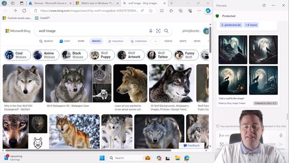Add page to favorites with star icon
This screenshot has height=163, width=289.
click(x=151, y=11)
